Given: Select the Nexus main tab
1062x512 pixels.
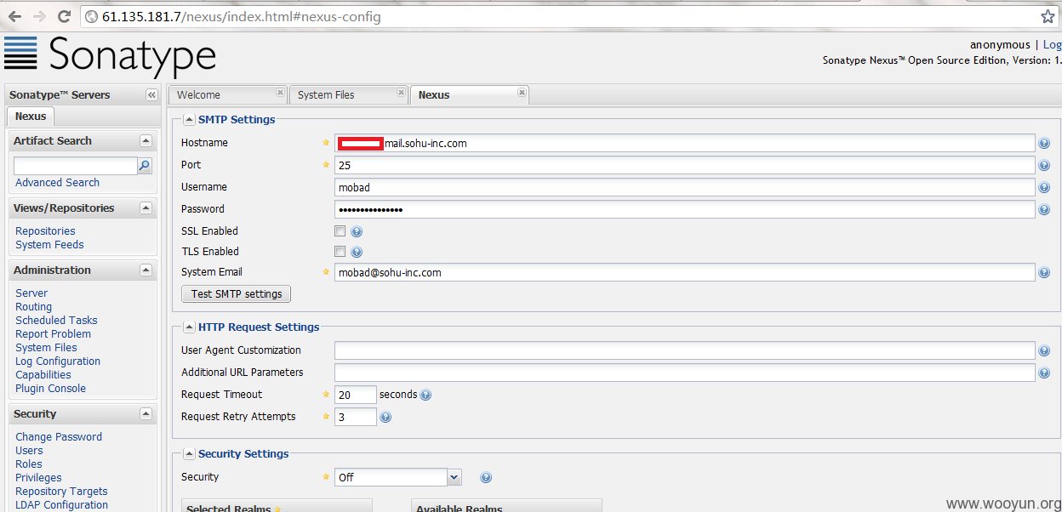Looking at the screenshot, I should (x=470, y=94).
